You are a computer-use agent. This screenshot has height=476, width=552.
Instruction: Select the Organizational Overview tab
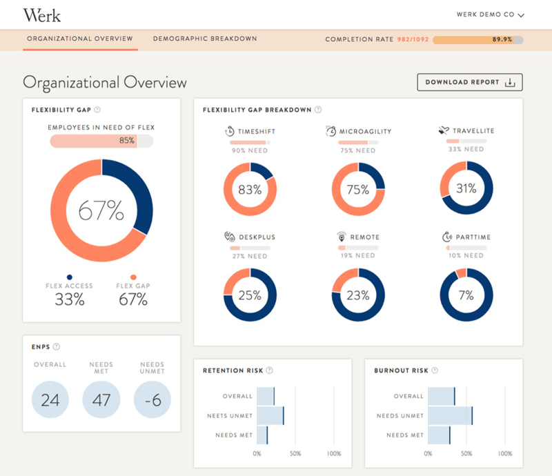(x=80, y=39)
